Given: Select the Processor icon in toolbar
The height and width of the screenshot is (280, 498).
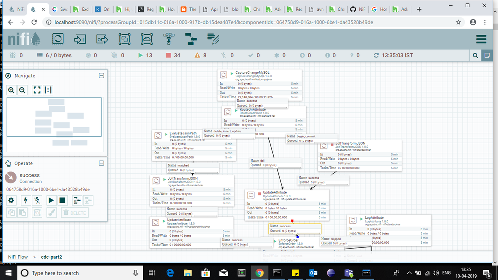Looking at the screenshot, I should (58, 39).
